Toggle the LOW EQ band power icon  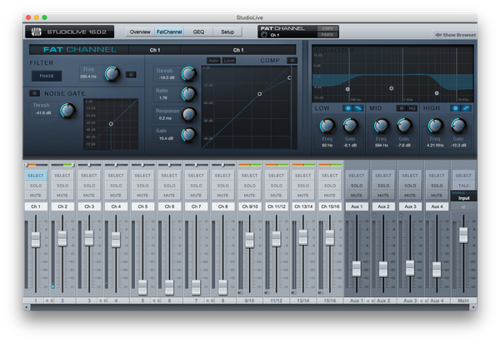(347, 108)
